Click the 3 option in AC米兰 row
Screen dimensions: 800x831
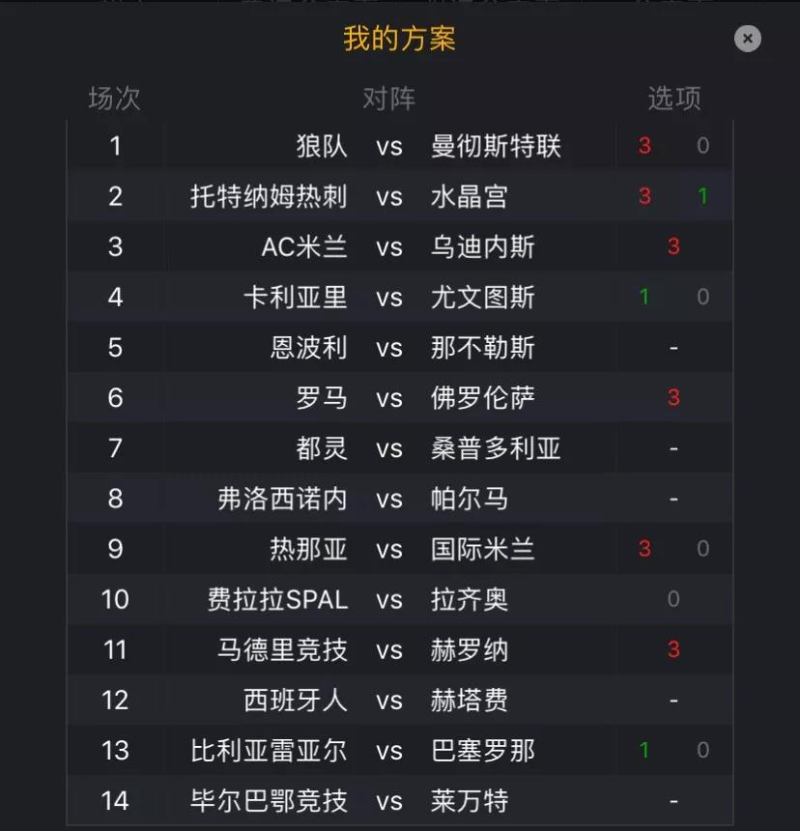click(x=673, y=246)
